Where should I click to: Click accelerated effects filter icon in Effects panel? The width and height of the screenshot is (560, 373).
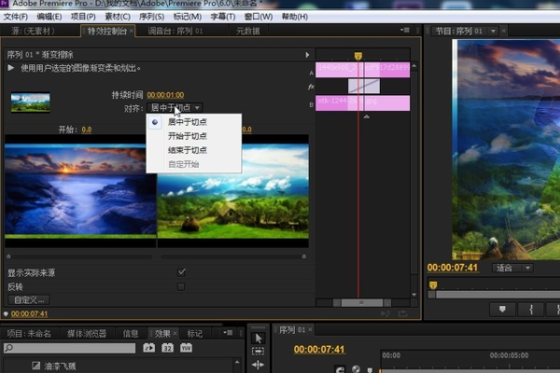coord(149,348)
